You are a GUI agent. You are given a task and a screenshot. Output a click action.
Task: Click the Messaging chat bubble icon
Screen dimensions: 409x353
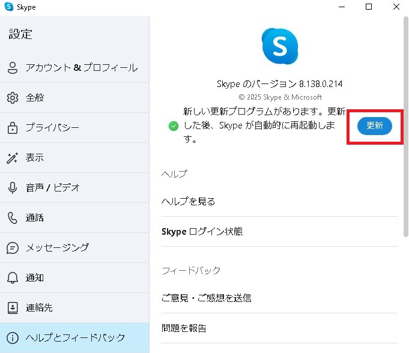[x=13, y=248]
